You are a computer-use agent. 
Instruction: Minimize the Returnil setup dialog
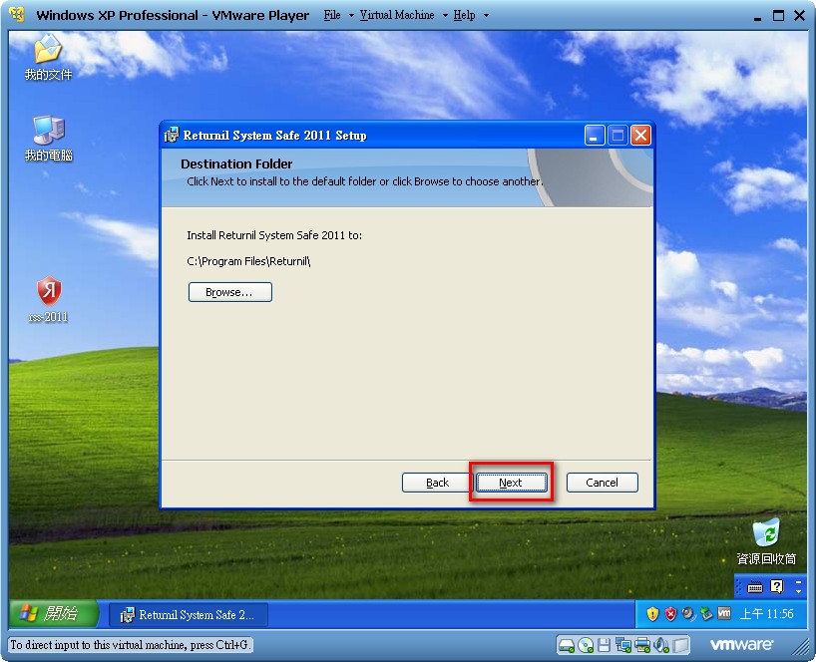click(x=595, y=136)
